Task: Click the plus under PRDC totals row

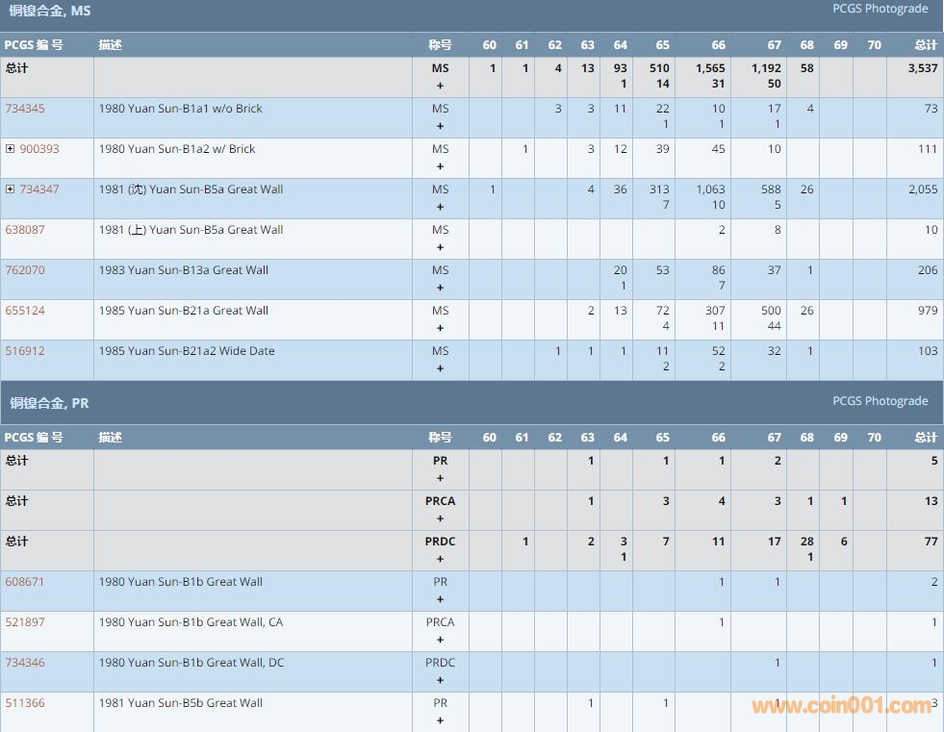Action: pos(440,559)
